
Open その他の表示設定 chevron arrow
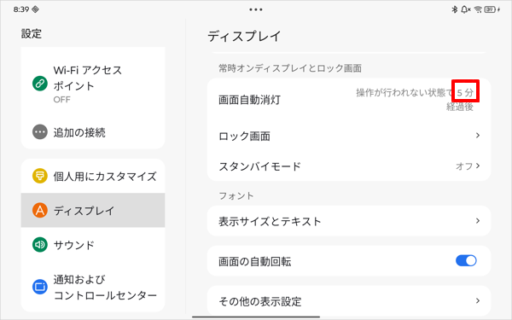(478, 300)
